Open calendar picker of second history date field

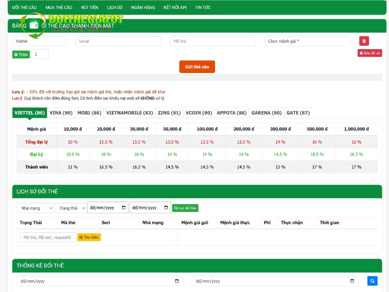[166, 208]
